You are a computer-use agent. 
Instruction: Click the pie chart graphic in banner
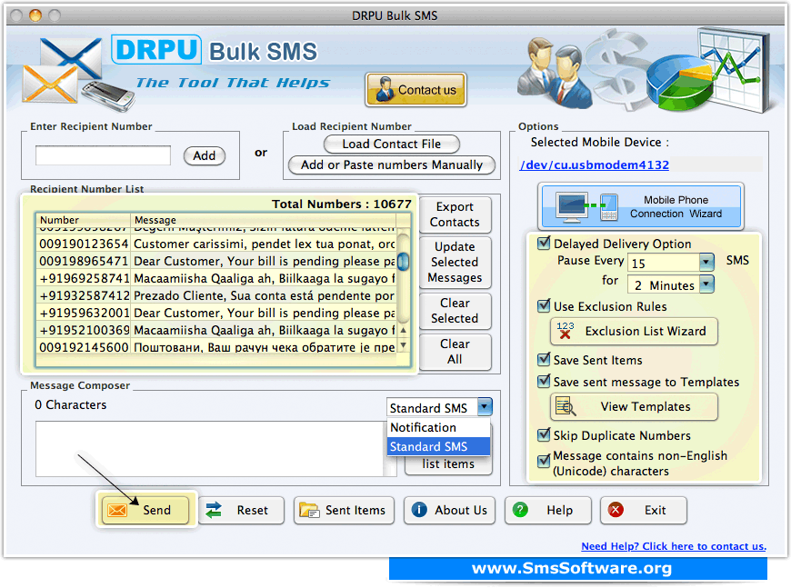pos(679,85)
